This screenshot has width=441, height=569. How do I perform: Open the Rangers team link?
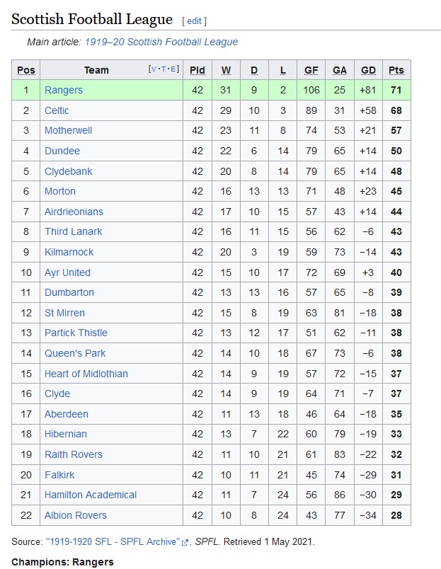pos(64,90)
